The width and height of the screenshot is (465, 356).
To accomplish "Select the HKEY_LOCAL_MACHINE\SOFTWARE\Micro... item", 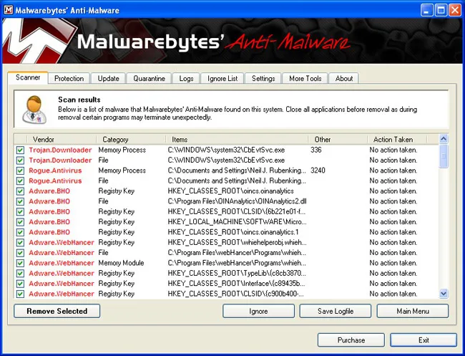I will coord(237,222).
